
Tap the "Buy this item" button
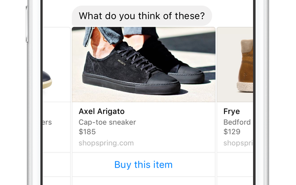point(144,165)
